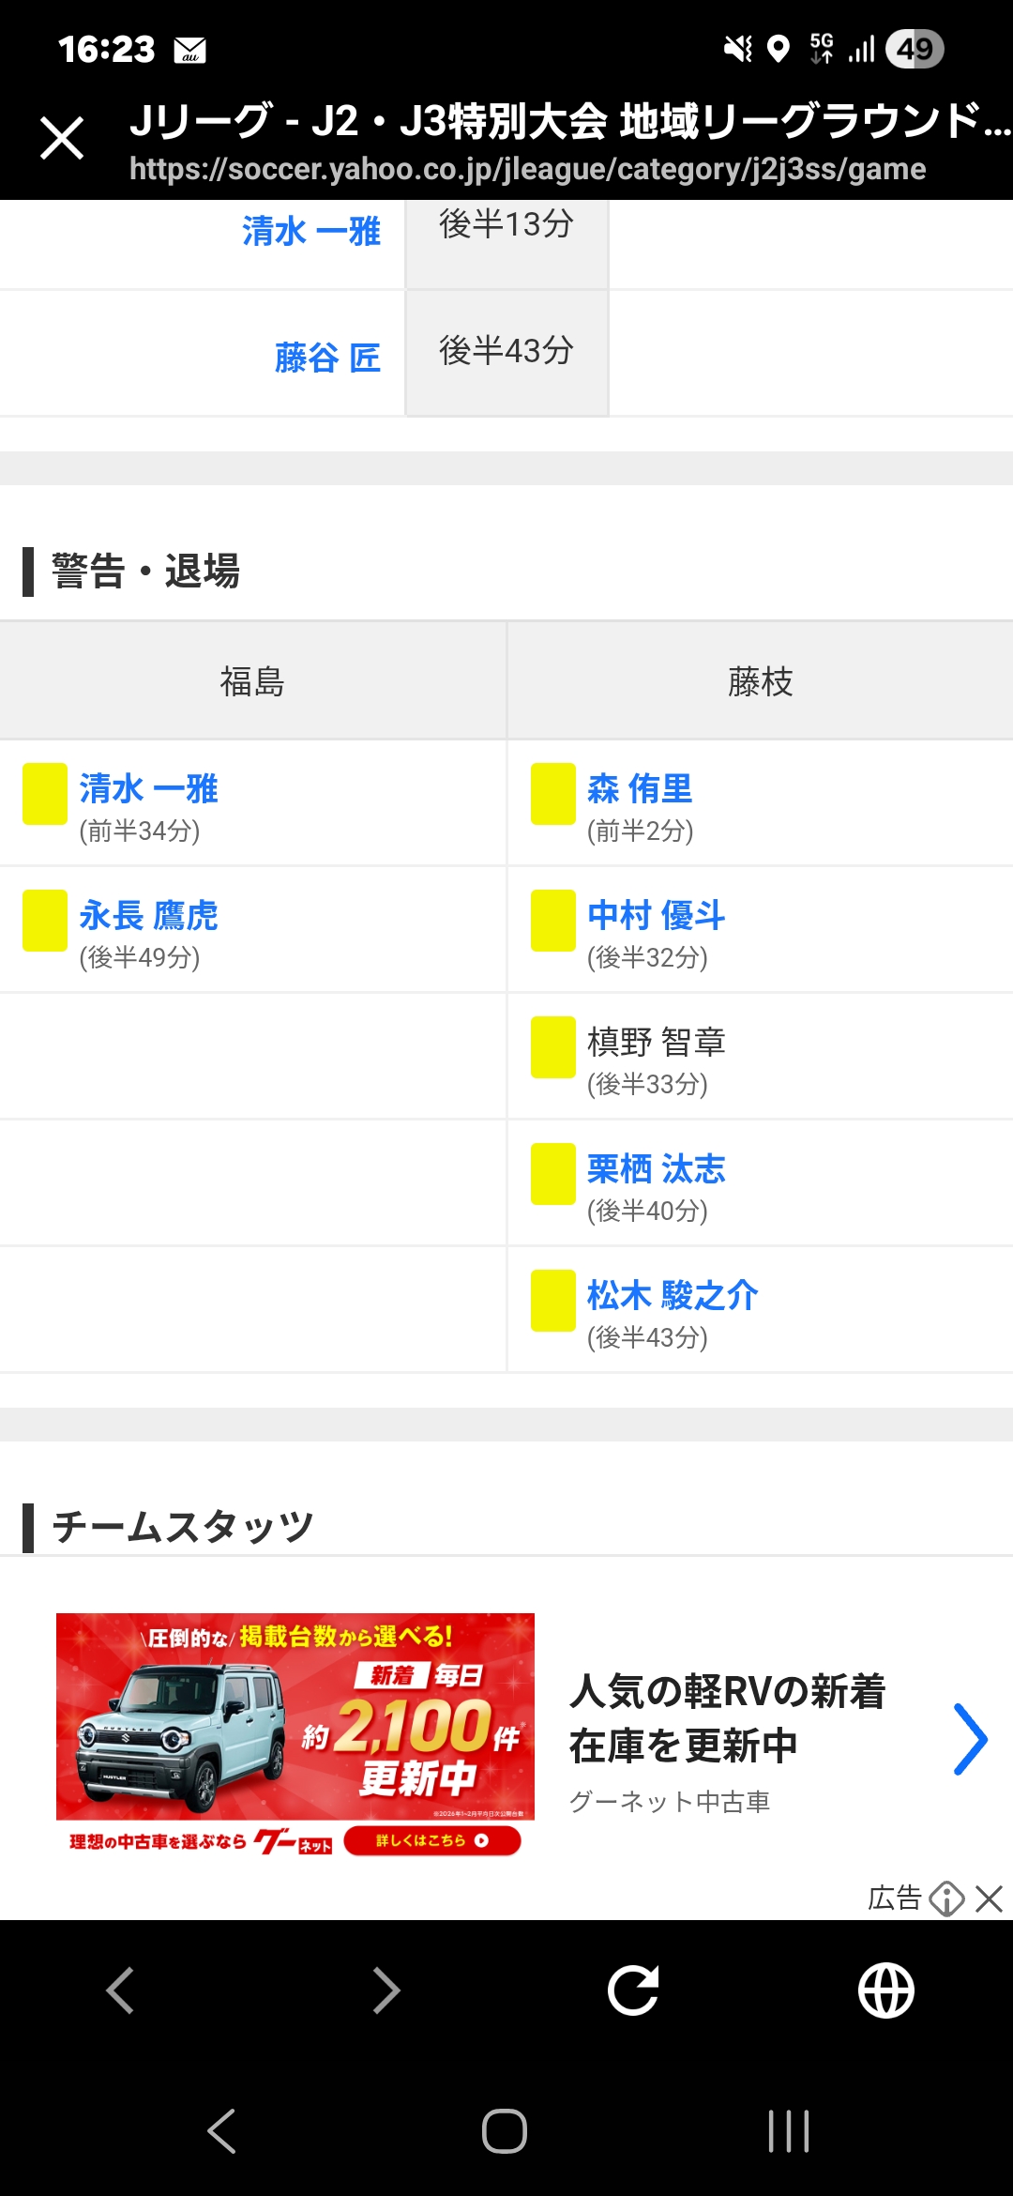Open Android recent apps button
This screenshot has height=2196, width=1013.
pyautogui.click(x=788, y=2130)
